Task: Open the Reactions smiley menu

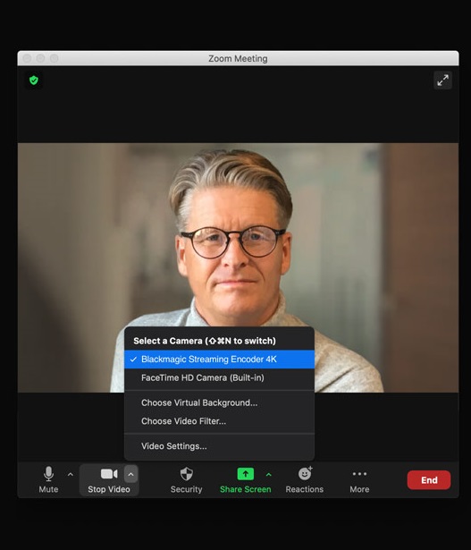Action: pos(305,479)
